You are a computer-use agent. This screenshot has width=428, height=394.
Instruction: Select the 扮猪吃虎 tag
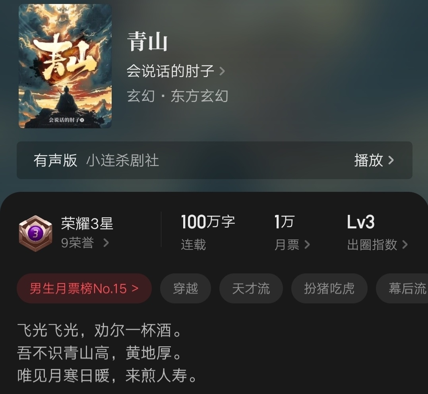[329, 288]
